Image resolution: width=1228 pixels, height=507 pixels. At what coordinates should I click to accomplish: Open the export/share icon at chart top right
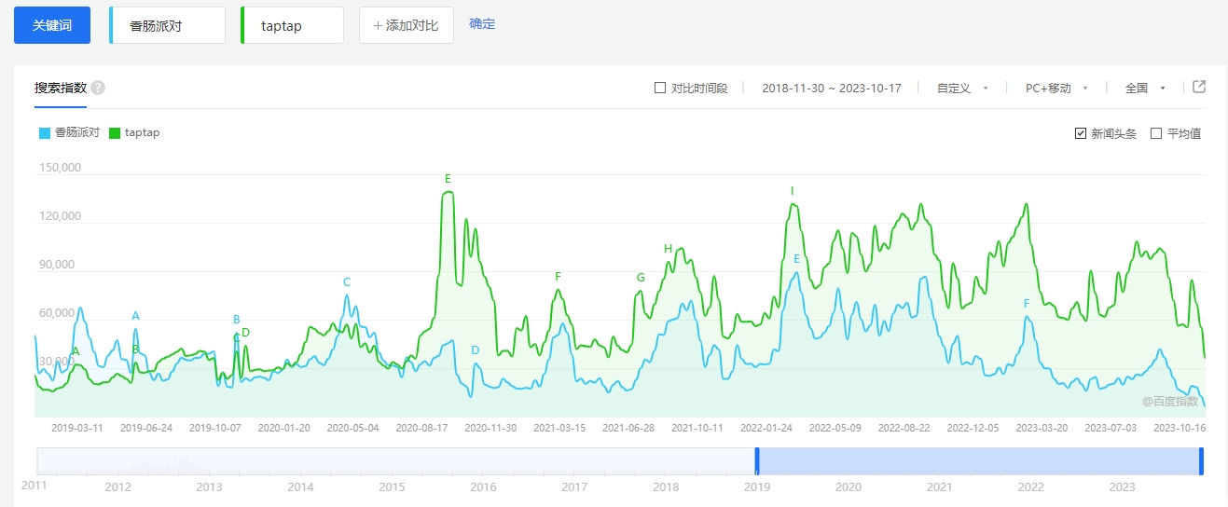click(1200, 87)
